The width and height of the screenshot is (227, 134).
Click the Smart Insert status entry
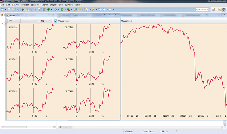click(149, 131)
